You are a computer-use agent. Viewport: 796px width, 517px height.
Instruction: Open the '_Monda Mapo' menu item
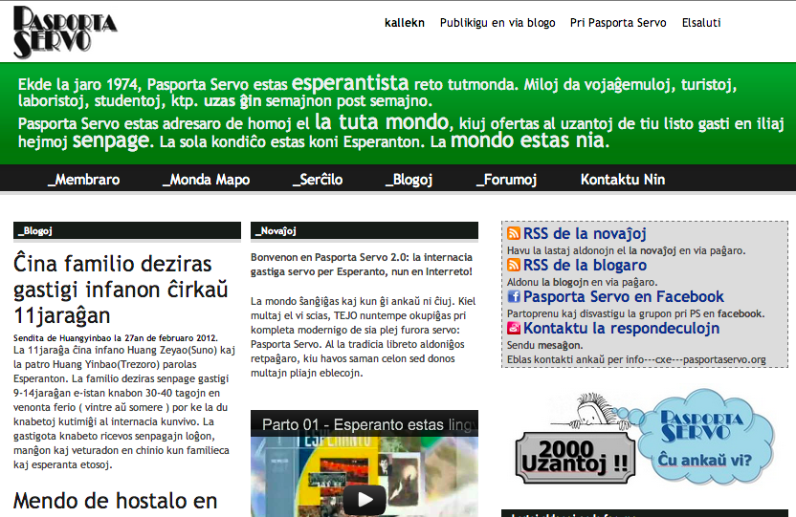pyautogui.click(x=206, y=180)
